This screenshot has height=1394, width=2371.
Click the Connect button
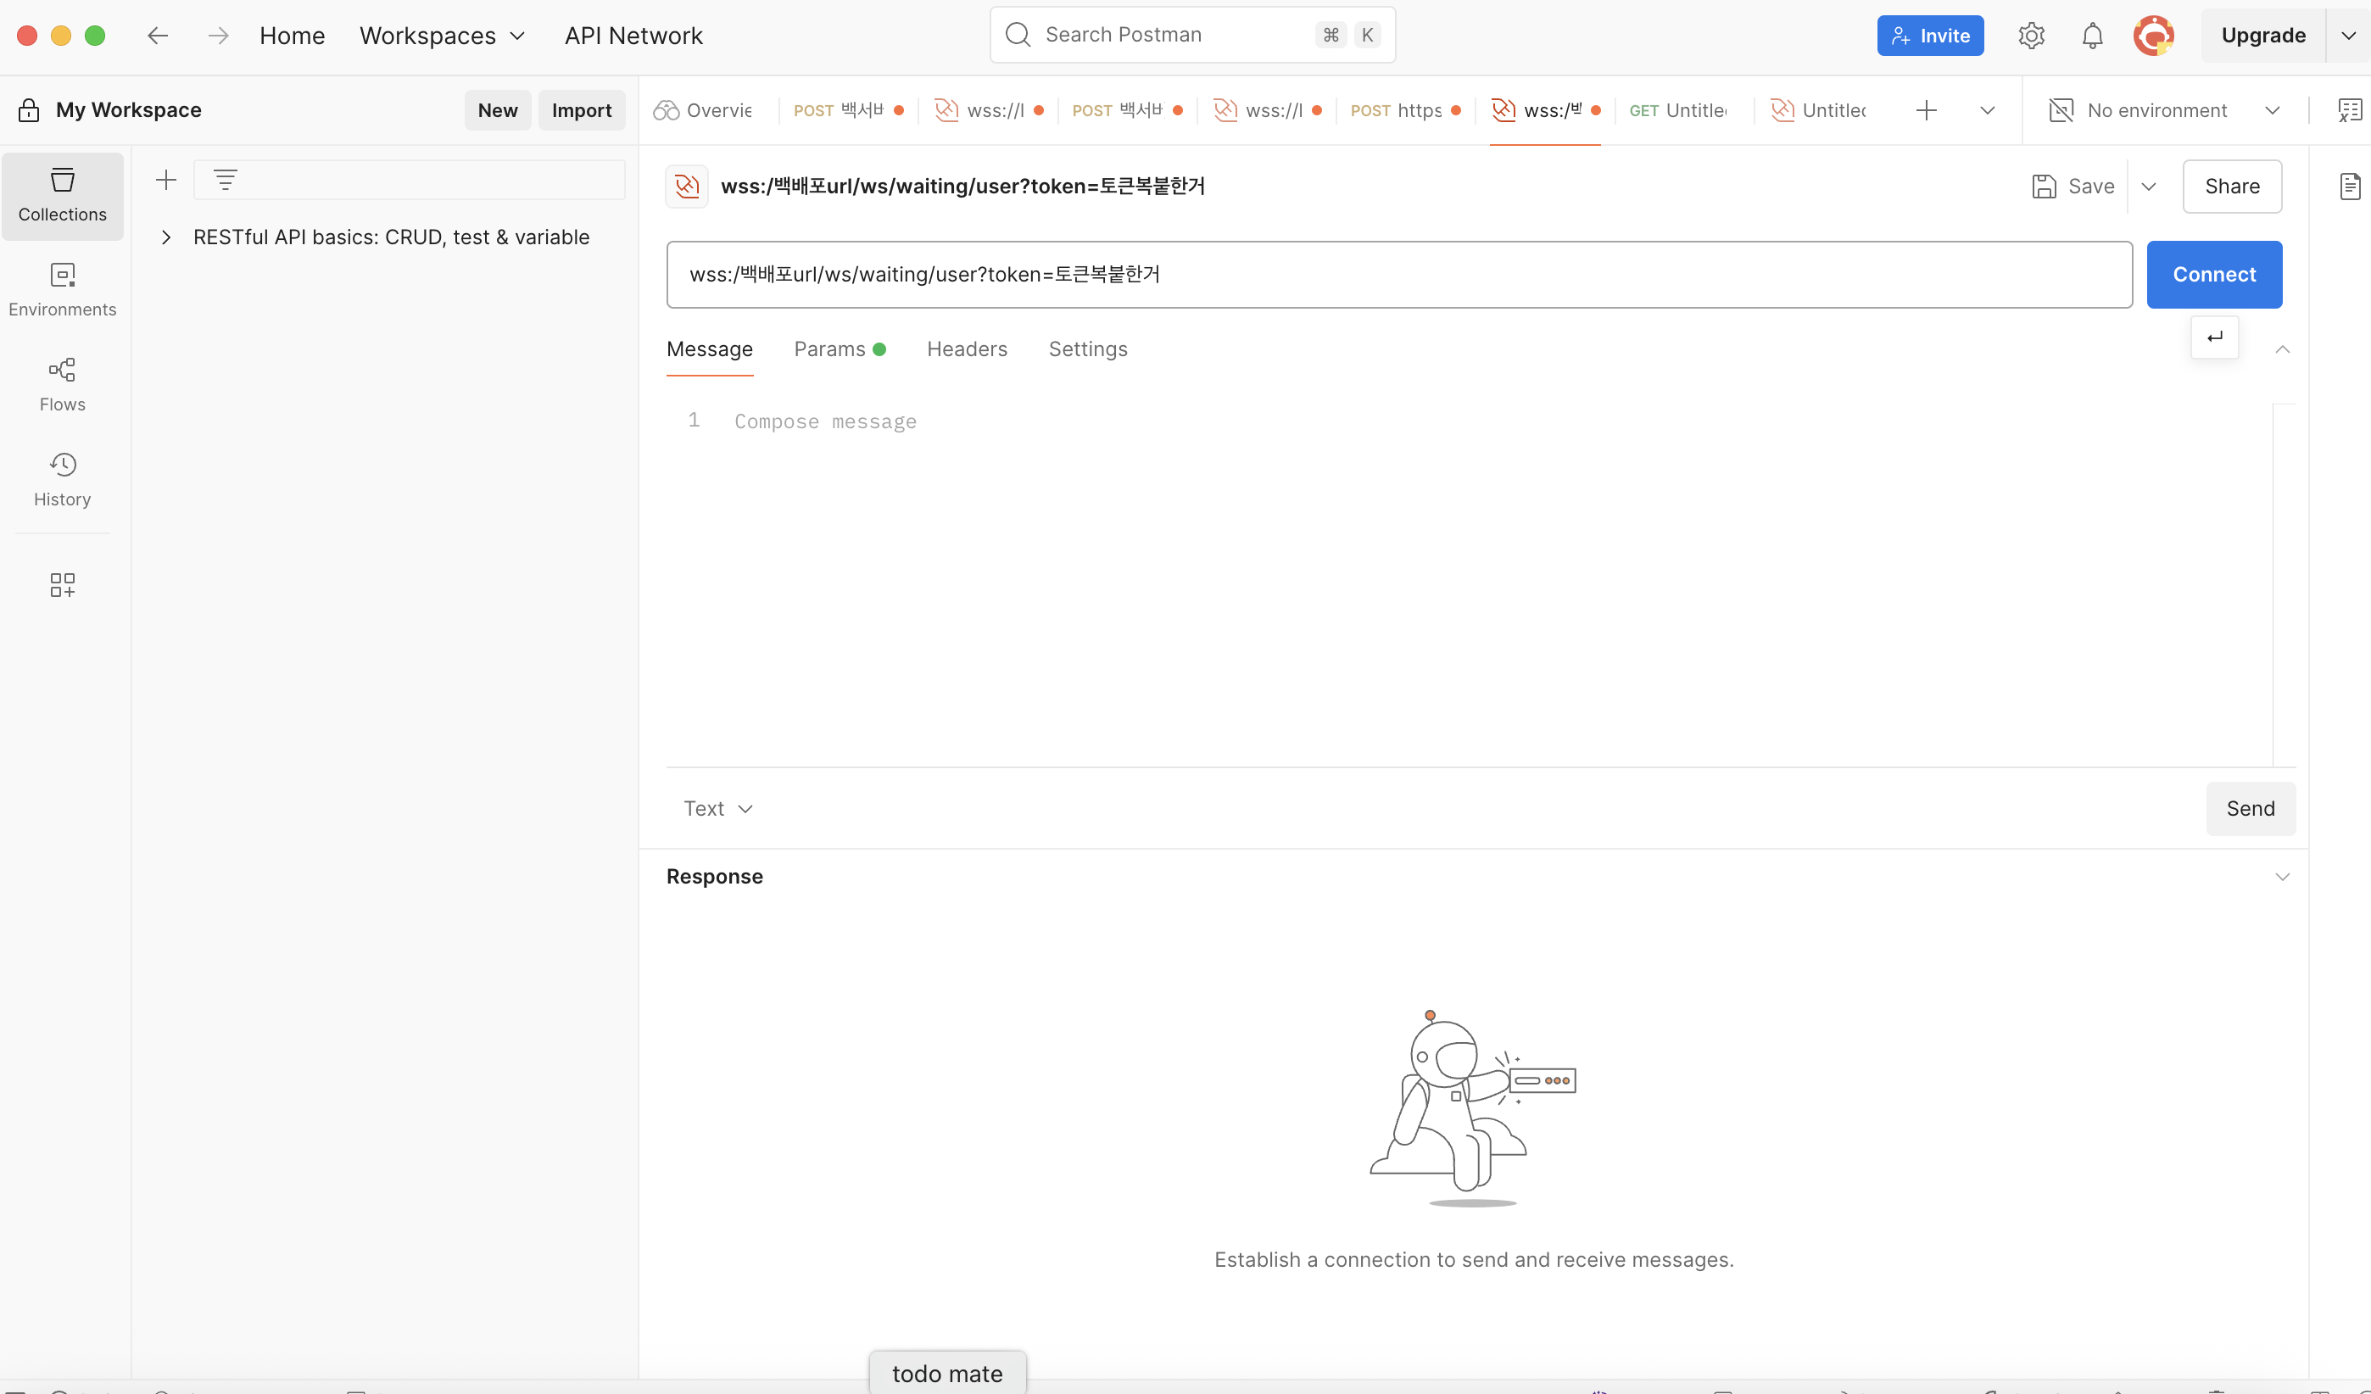tap(2213, 275)
